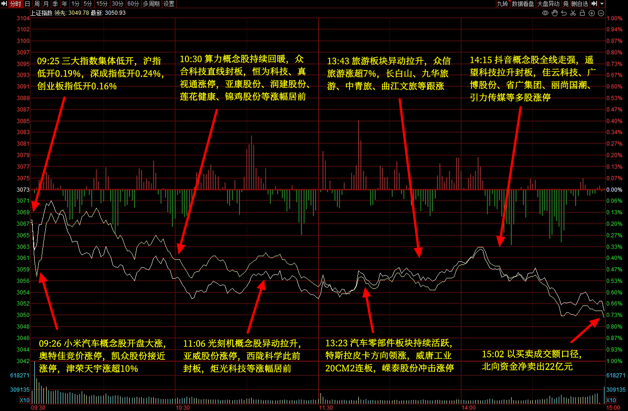Screen dimensions: 628x411
Task: Zoom in with the plus icon
Action: [592, 13]
